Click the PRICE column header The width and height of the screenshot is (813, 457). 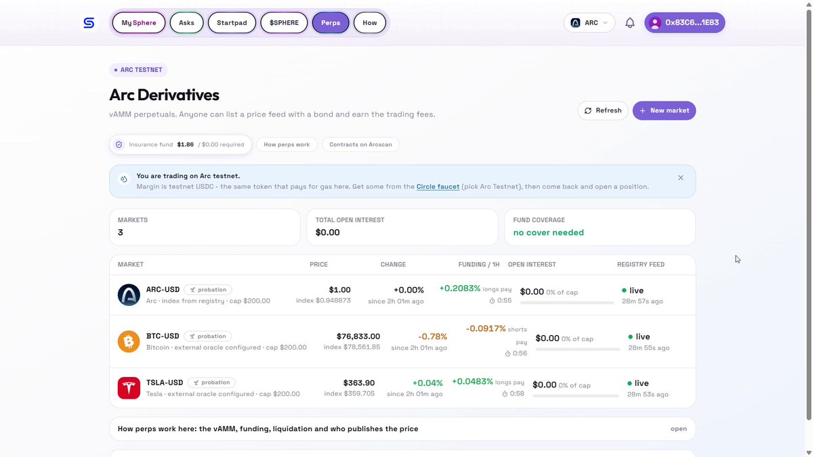point(318,265)
